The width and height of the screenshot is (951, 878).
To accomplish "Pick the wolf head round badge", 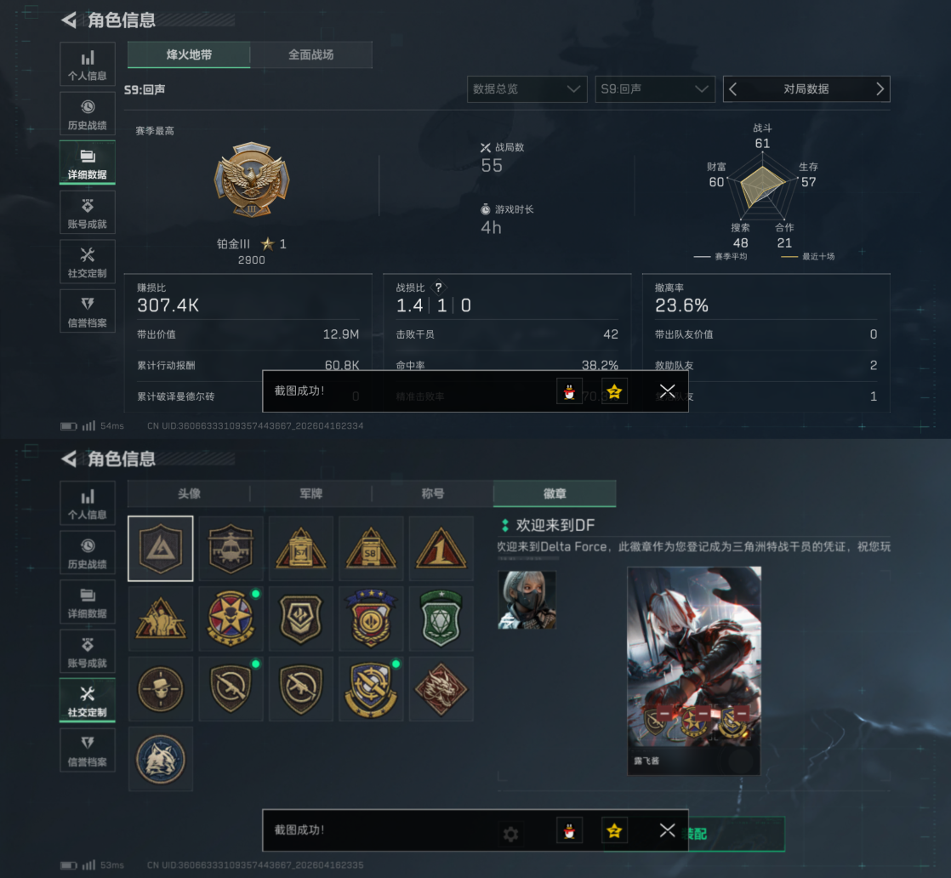I will click(161, 759).
